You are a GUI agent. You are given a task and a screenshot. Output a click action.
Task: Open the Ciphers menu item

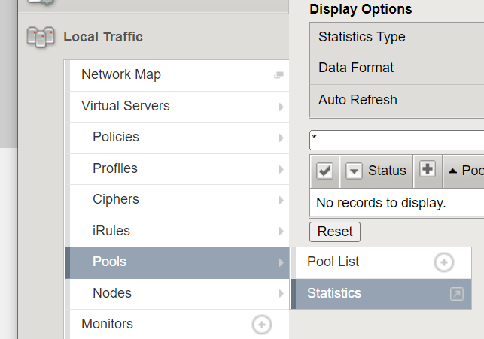[x=115, y=200]
